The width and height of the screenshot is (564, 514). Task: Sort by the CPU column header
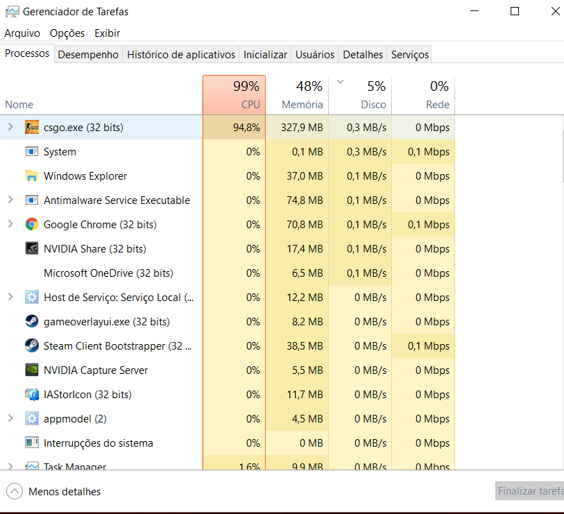pyautogui.click(x=234, y=95)
